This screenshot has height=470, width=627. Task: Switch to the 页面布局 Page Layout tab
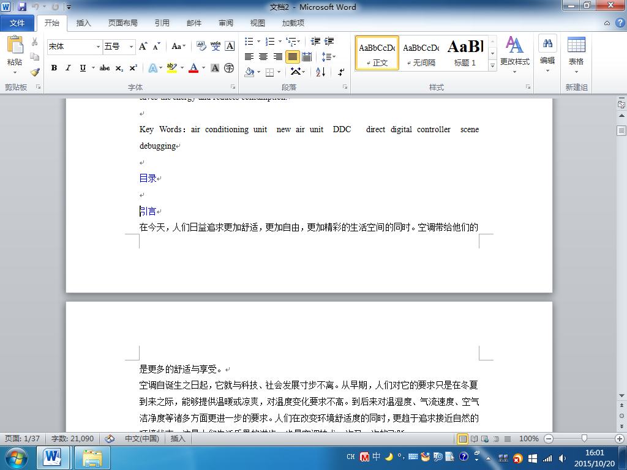point(122,23)
